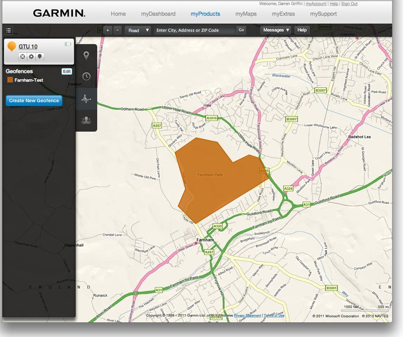
Task: Zoom out with the minus button
Action: coord(118,31)
